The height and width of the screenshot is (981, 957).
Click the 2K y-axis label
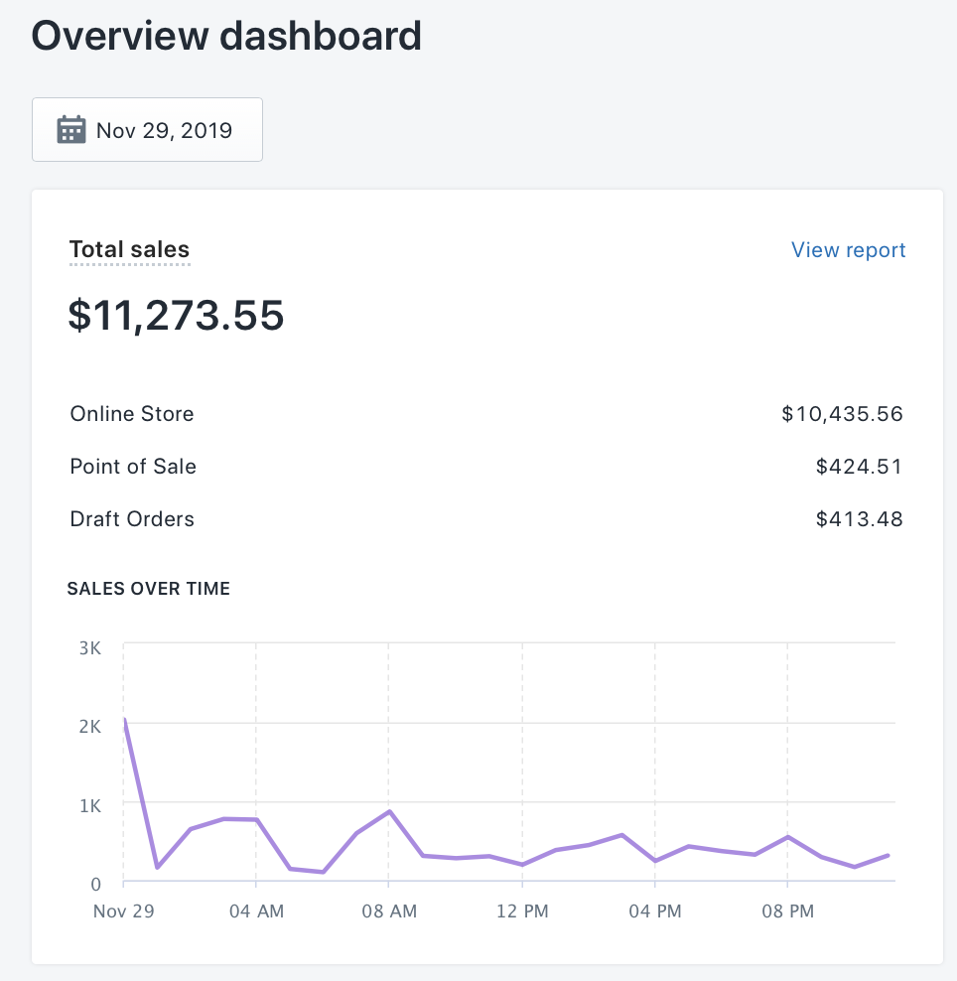(x=90, y=727)
